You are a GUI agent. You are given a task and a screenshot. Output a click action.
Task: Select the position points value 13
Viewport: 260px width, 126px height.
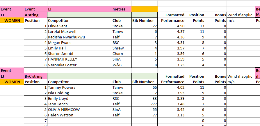195,26
